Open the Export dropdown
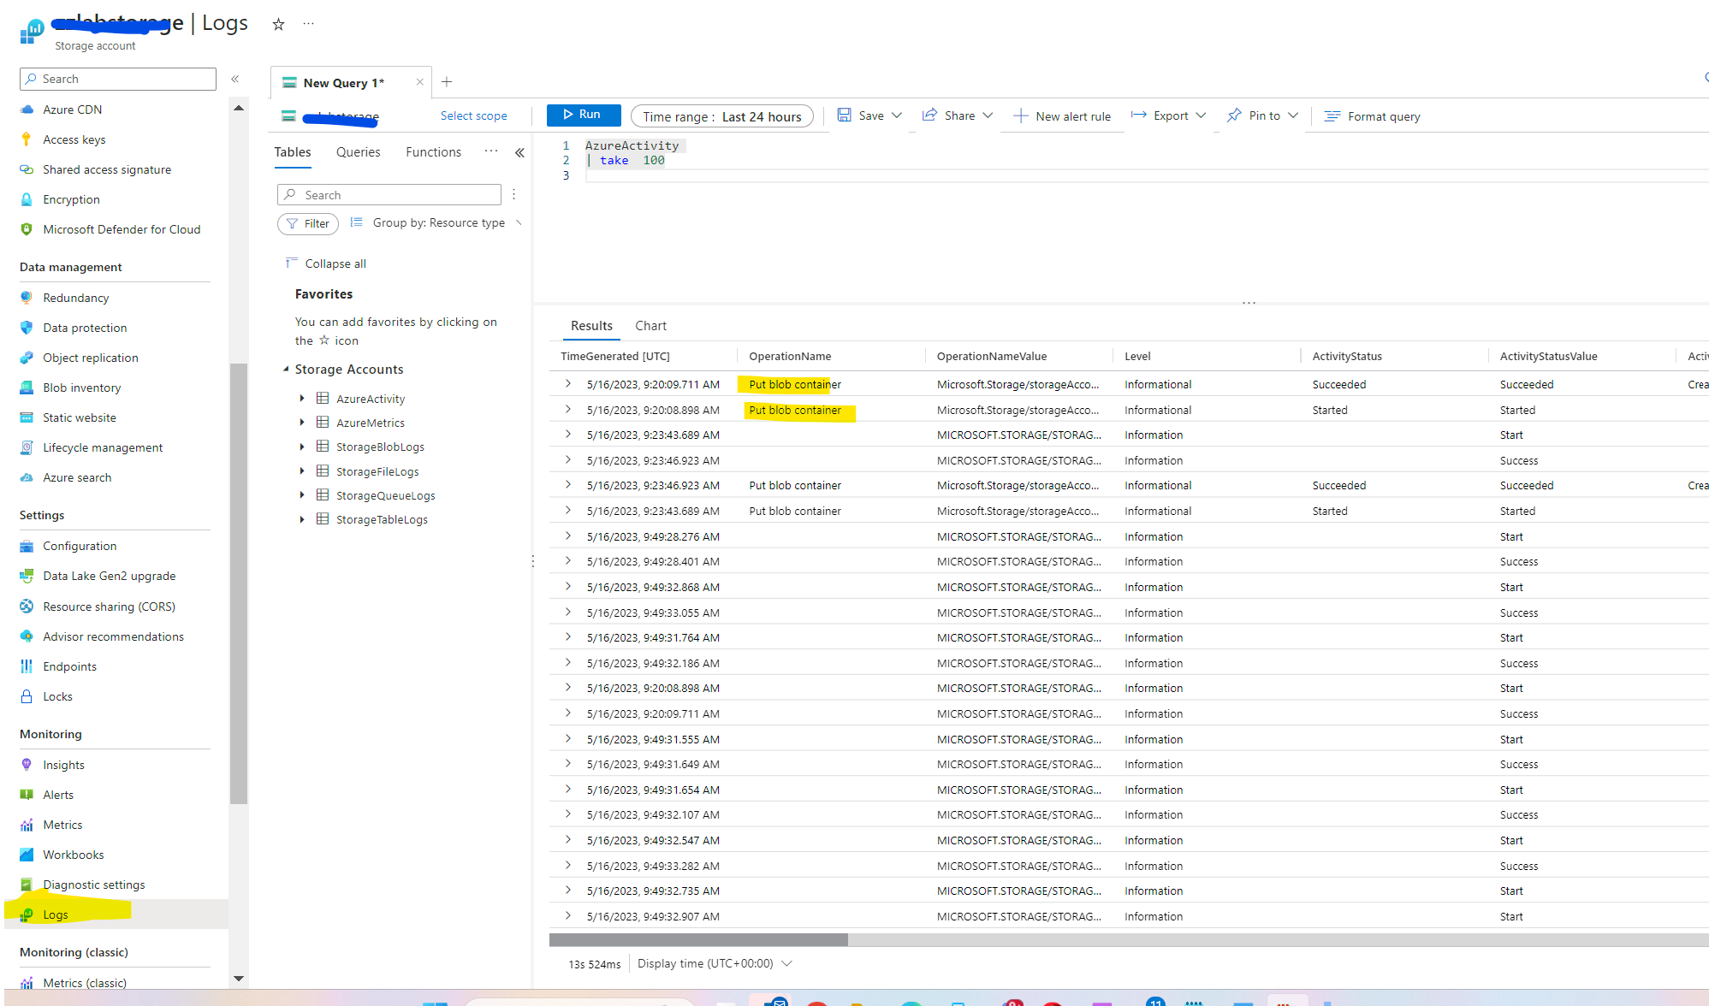1709x1006 pixels. coord(1168,115)
